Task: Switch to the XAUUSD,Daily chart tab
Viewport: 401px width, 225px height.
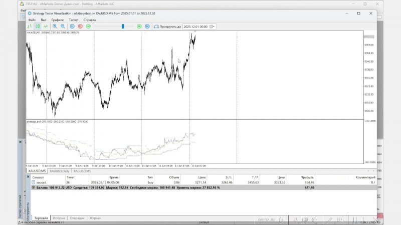Action: coord(59,171)
